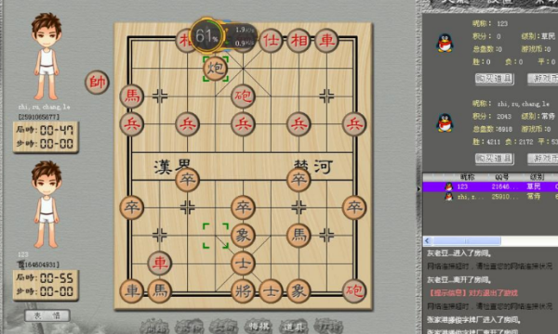Viewport: 558px width, 334px height.
Task: Select the black 士 above the 將
Action: [243, 263]
